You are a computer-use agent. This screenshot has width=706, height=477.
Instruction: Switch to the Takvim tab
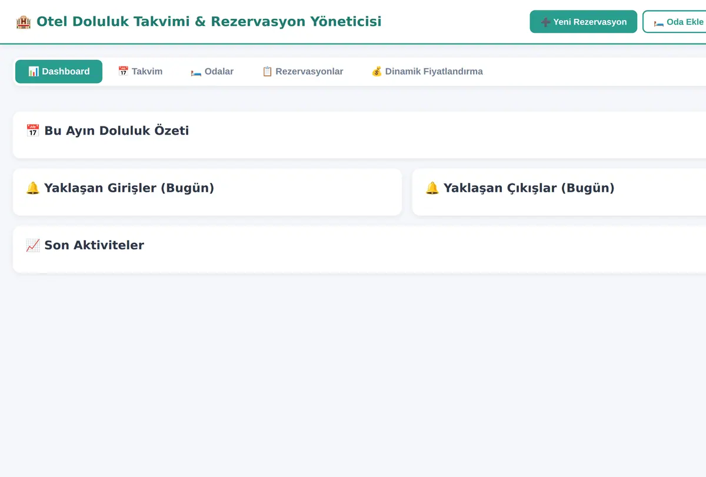(140, 71)
